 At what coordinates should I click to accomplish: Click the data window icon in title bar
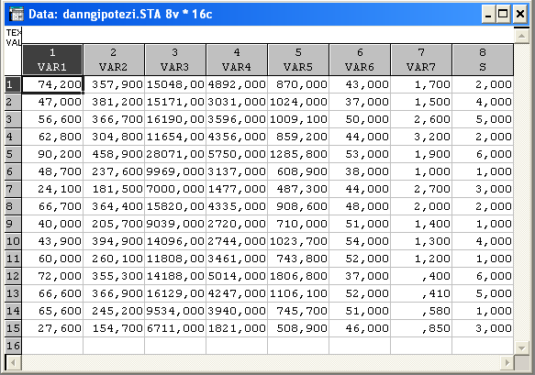[x=16, y=14]
